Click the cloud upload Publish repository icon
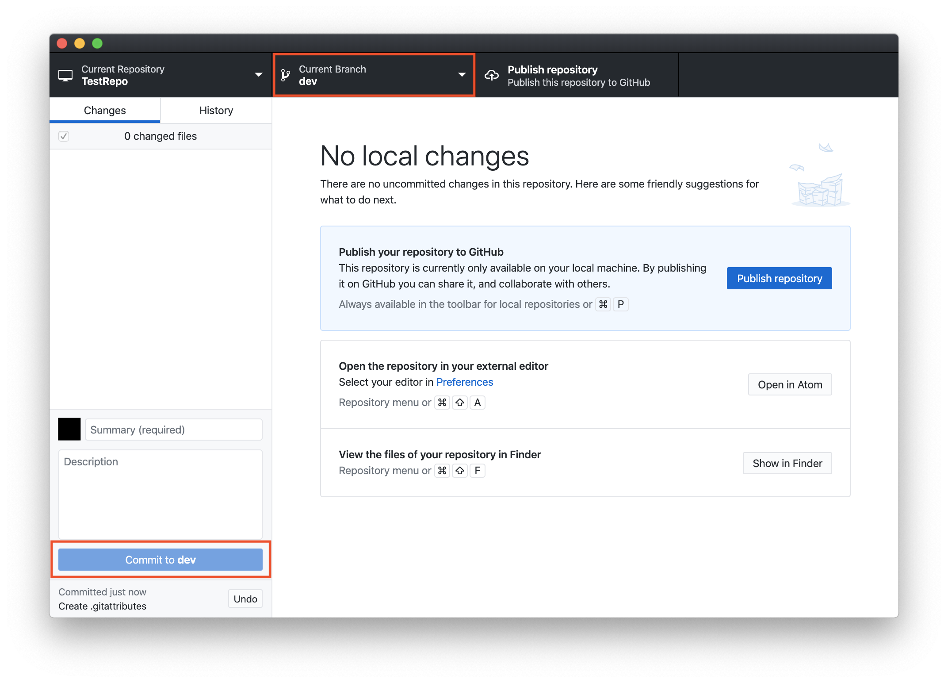This screenshot has height=683, width=948. tap(491, 75)
